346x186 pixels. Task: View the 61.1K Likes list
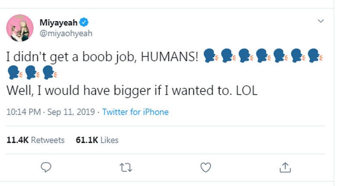coord(97,140)
